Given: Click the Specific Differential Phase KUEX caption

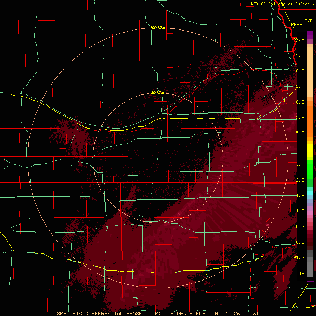Looking at the screenshot, I should click(x=158, y=314).
